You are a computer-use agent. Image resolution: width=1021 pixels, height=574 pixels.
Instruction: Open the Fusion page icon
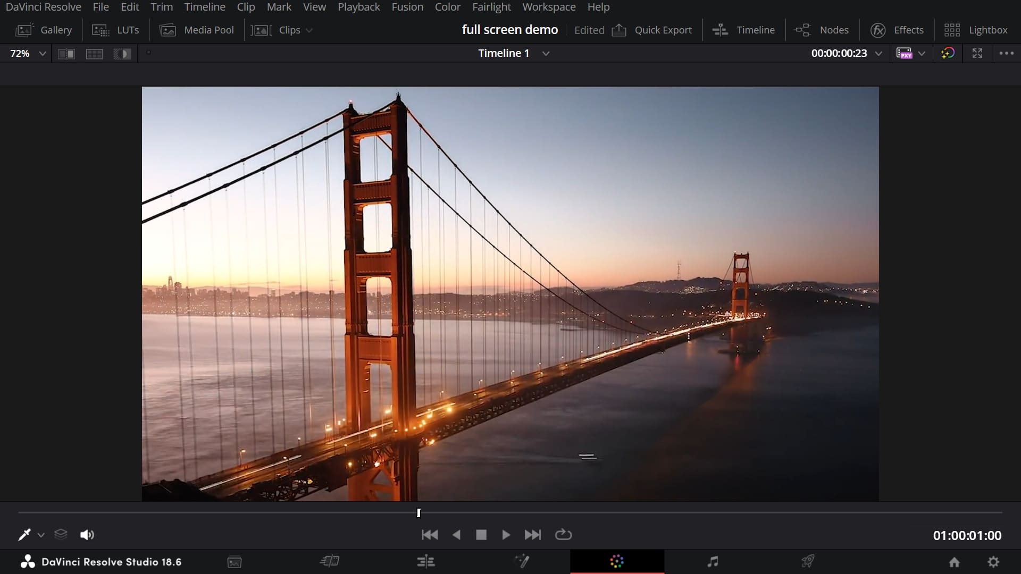522,561
